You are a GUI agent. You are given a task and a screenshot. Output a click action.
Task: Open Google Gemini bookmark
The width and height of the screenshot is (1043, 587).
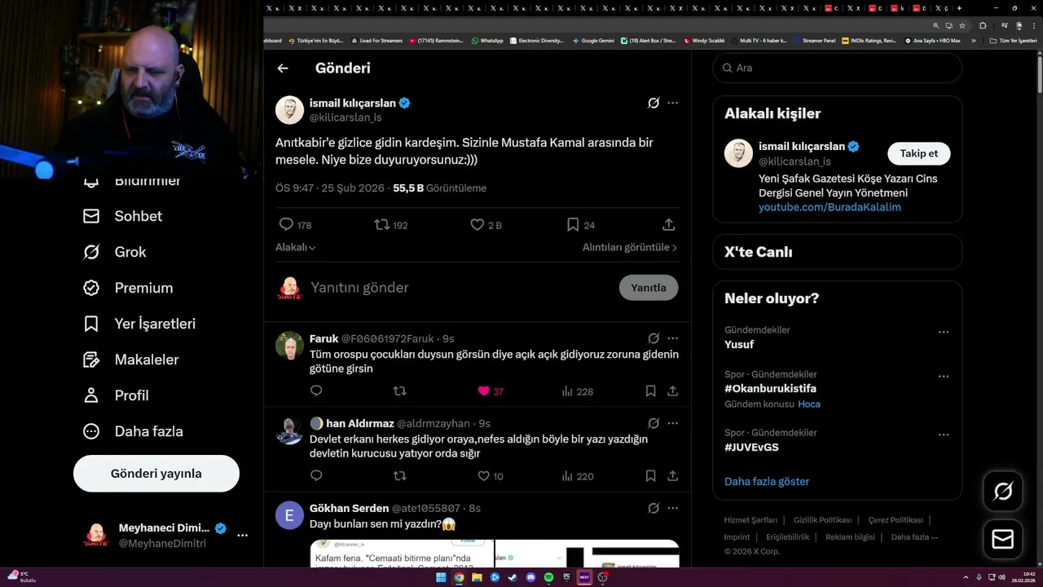click(x=593, y=41)
